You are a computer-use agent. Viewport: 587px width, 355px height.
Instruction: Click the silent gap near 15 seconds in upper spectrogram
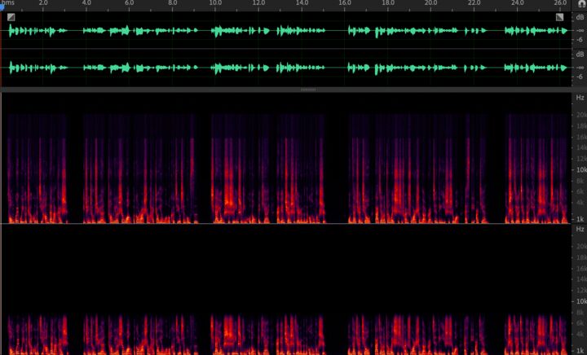[335, 163]
